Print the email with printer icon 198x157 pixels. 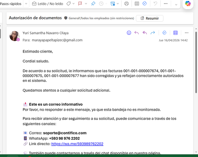click(126, 4)
